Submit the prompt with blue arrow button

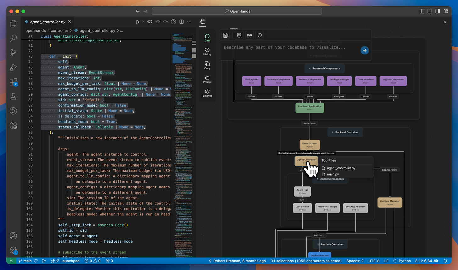coord(364,50)
